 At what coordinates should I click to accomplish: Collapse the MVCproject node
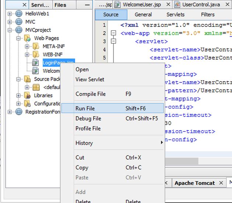click(10, 30)
